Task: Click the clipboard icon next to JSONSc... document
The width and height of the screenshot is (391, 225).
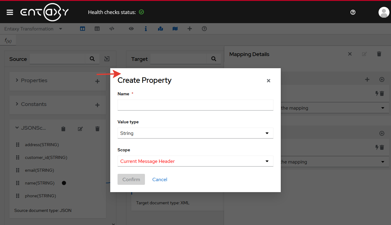Action: pyautogui.click(x=63, y=129)
